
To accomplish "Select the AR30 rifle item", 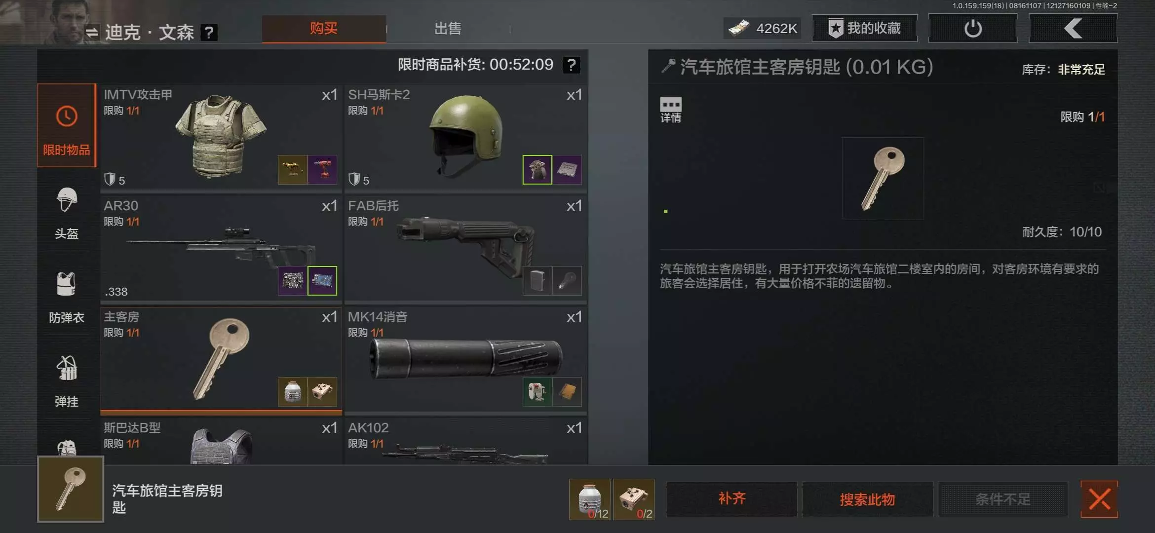I will coord(221,248).
